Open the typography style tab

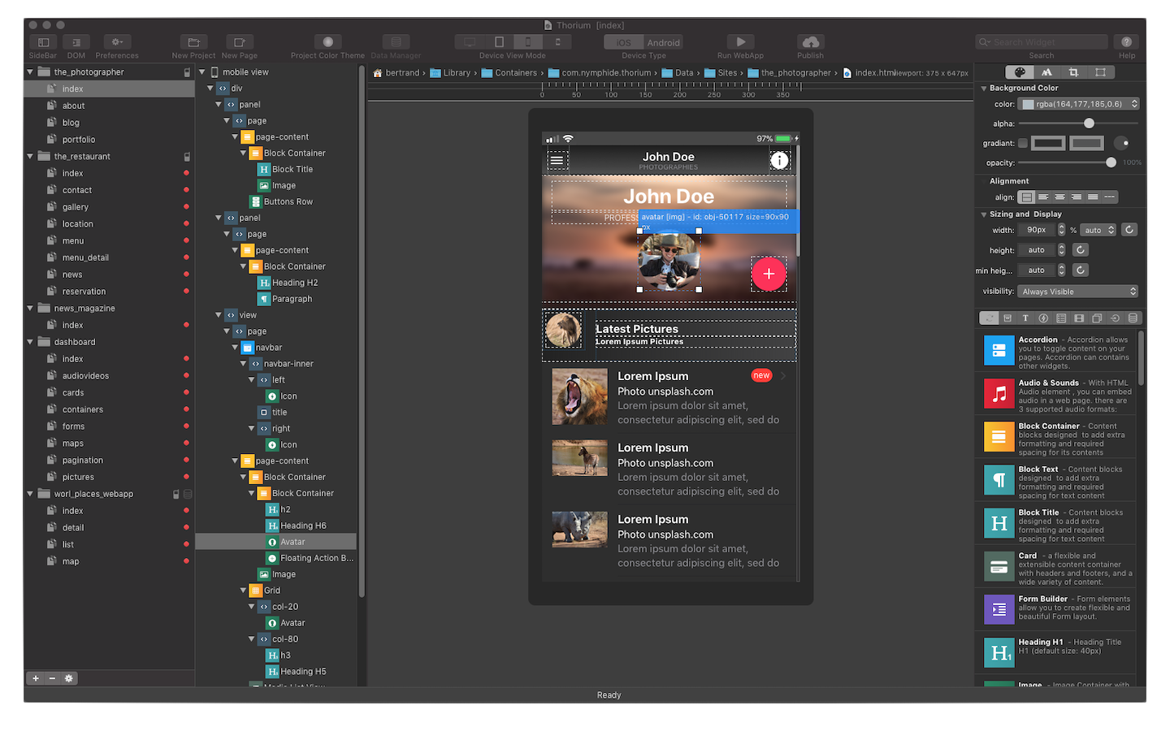1046,72
